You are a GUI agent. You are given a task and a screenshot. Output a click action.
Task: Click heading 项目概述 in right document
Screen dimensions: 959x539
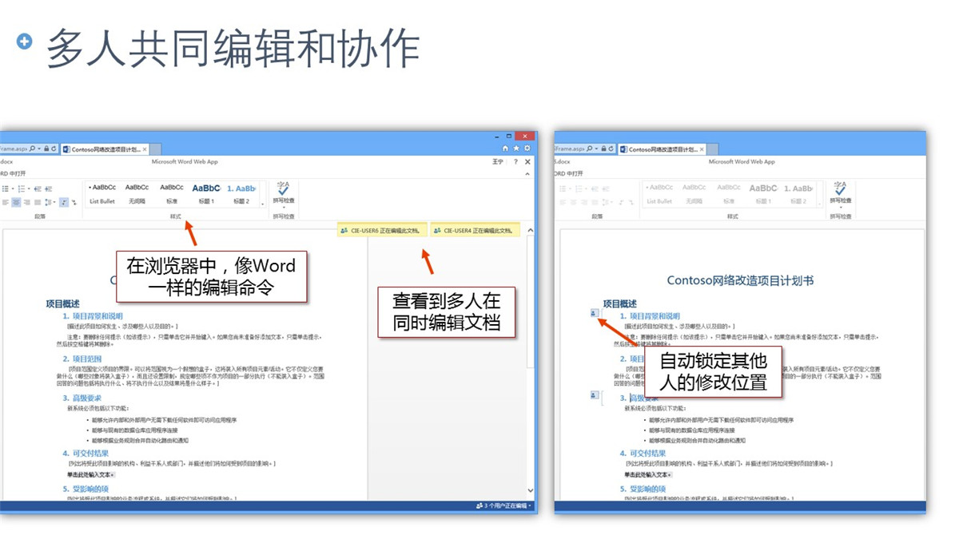(620, 303)
